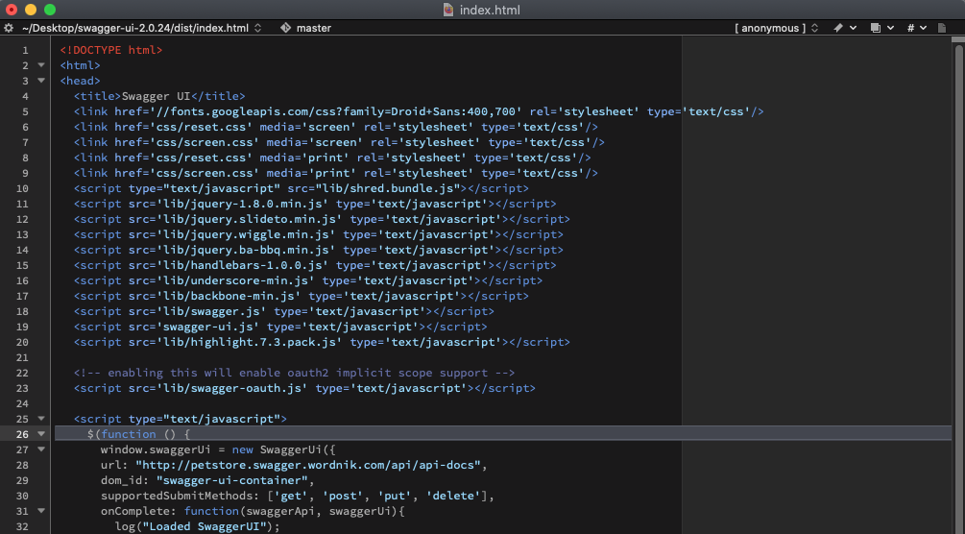The image size is (965, 534).
Task: Click the 'Swagger UI' title text
Action: click(x=157, y=96)
